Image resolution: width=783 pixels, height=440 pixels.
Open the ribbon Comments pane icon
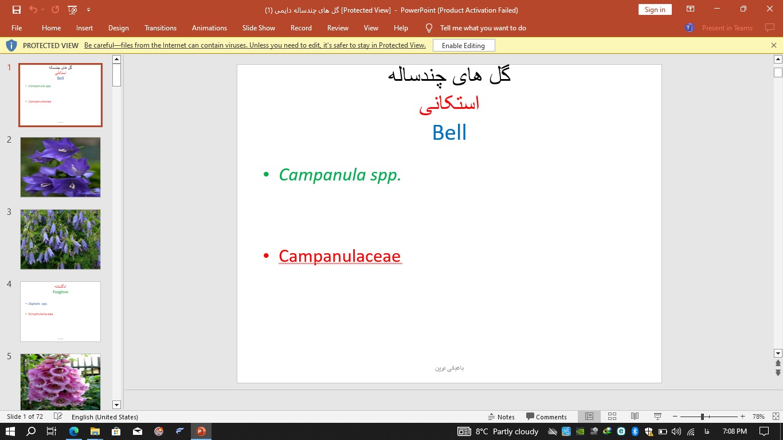[770, 28]
